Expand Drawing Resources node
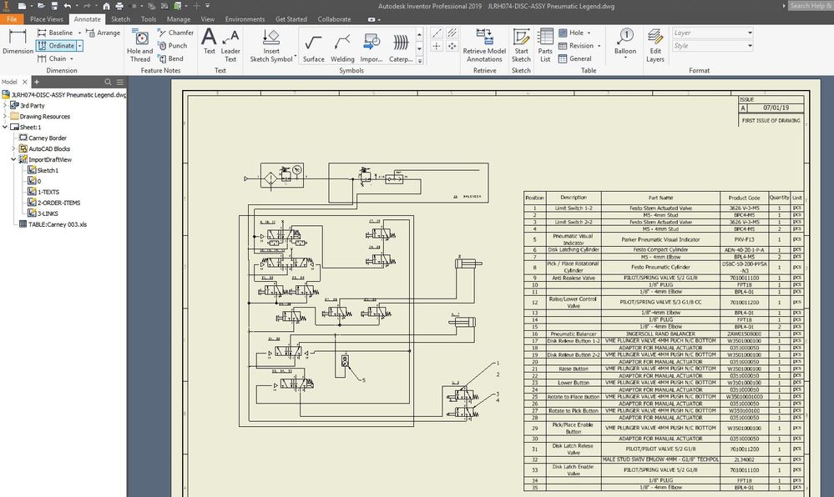 [x=5, y=116]
